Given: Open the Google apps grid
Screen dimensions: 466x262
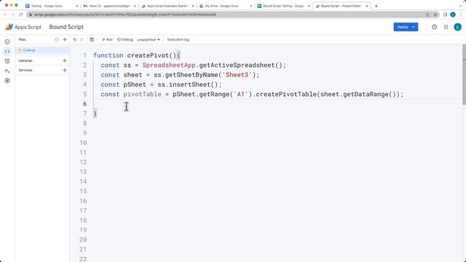Looking at the screenshot, I should pos(446,27).
